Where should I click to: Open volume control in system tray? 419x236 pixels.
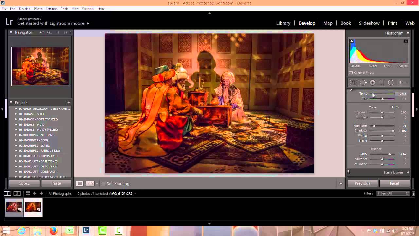point(394,231)
